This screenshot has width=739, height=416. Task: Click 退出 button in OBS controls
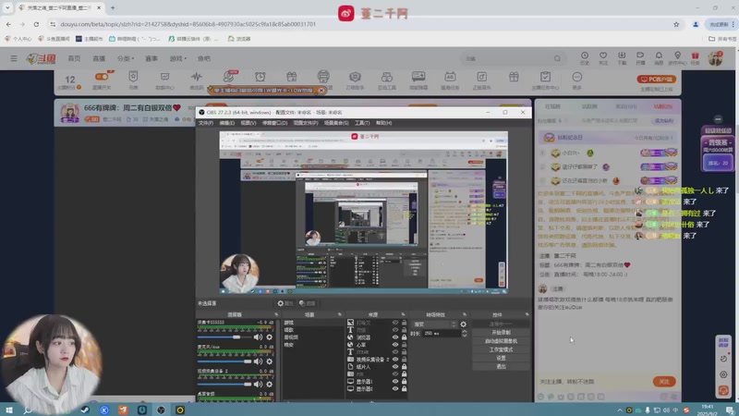[x=501, y=366]
